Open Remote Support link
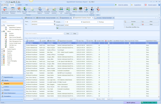161x104 pixels. tap(152, 5)
